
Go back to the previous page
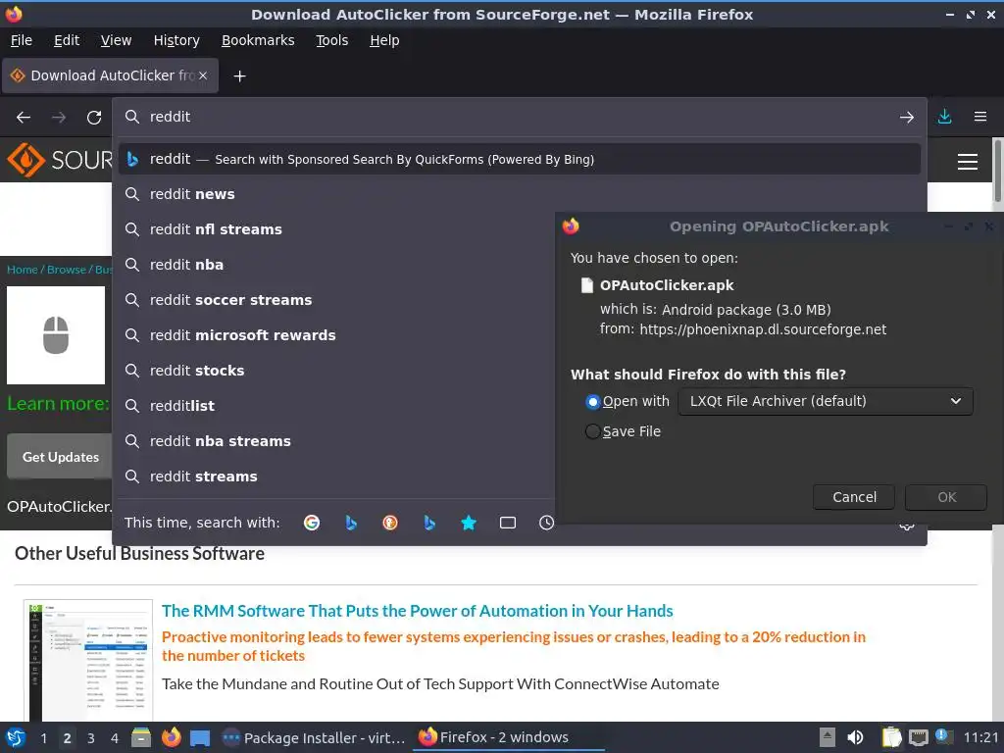(x=24, y=118)
